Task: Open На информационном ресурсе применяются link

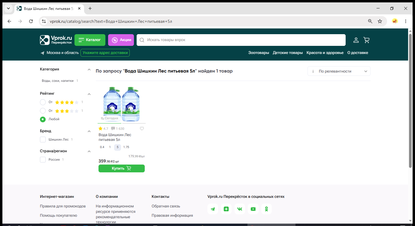Action: pos(116,214)
